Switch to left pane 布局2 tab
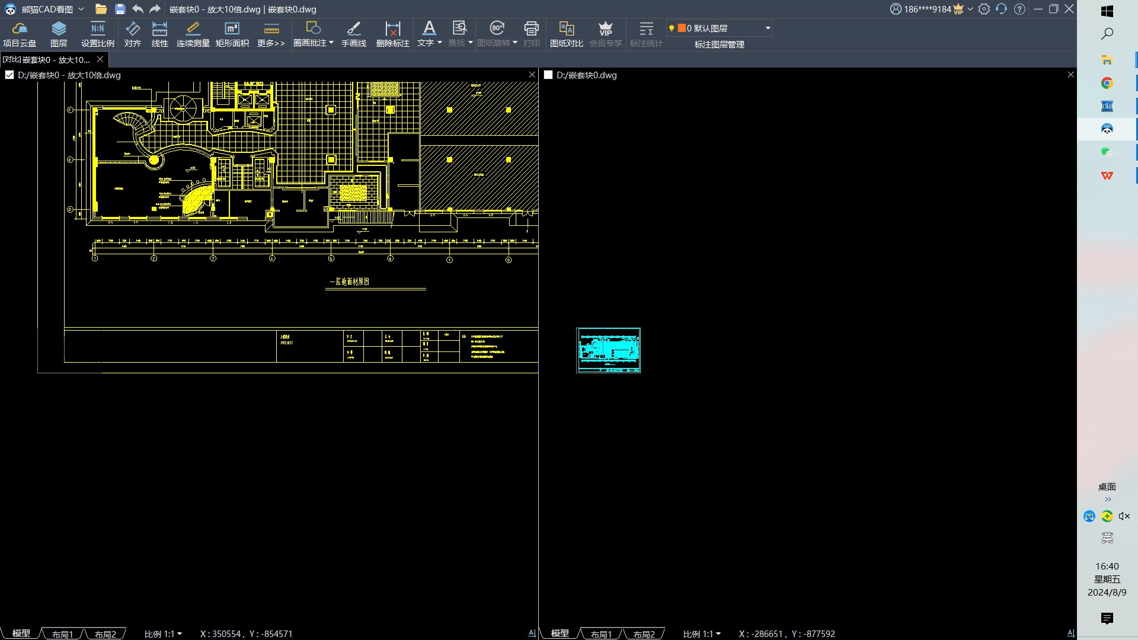The width and height of the screenshot is (1138, 640). coord(106,633)
